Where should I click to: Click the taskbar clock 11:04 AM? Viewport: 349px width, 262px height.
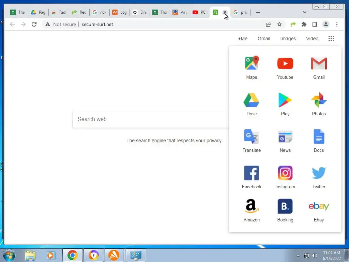331,253
